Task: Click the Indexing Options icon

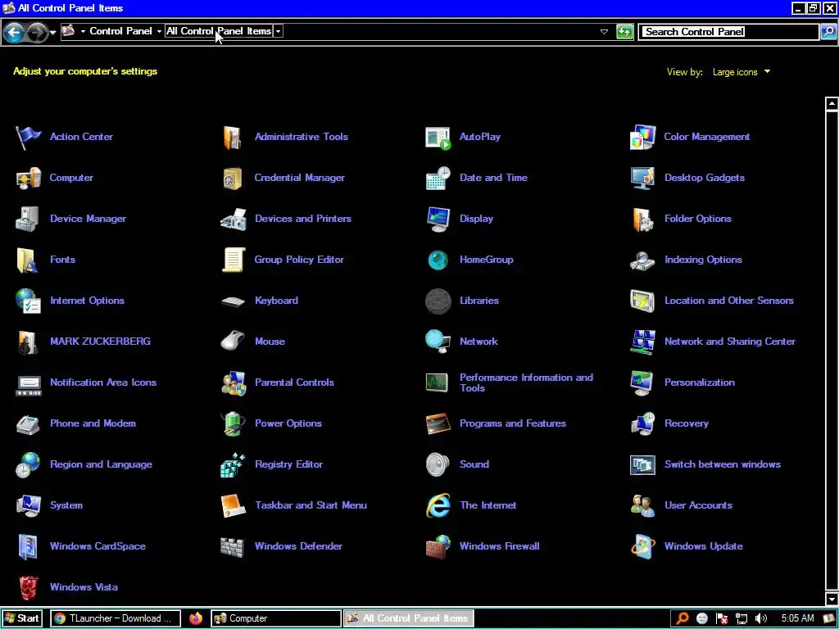Action: pos(642,260)
